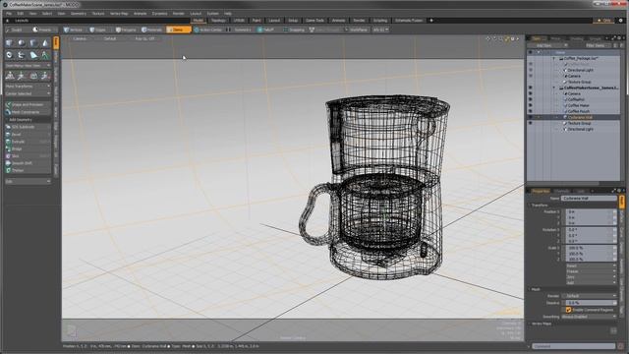Click the transform Reset button
The image size is (629, 354).
pos(592,265)
